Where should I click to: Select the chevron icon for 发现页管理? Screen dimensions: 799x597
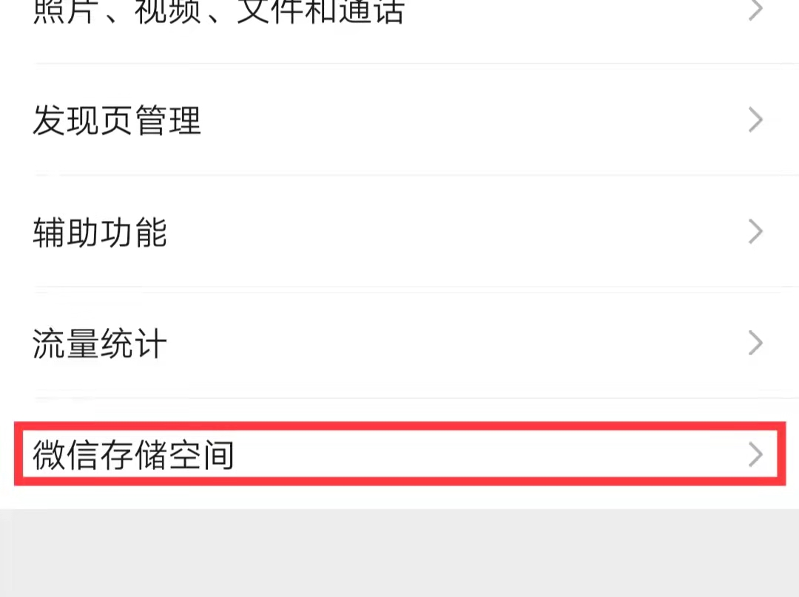point(755,120)
